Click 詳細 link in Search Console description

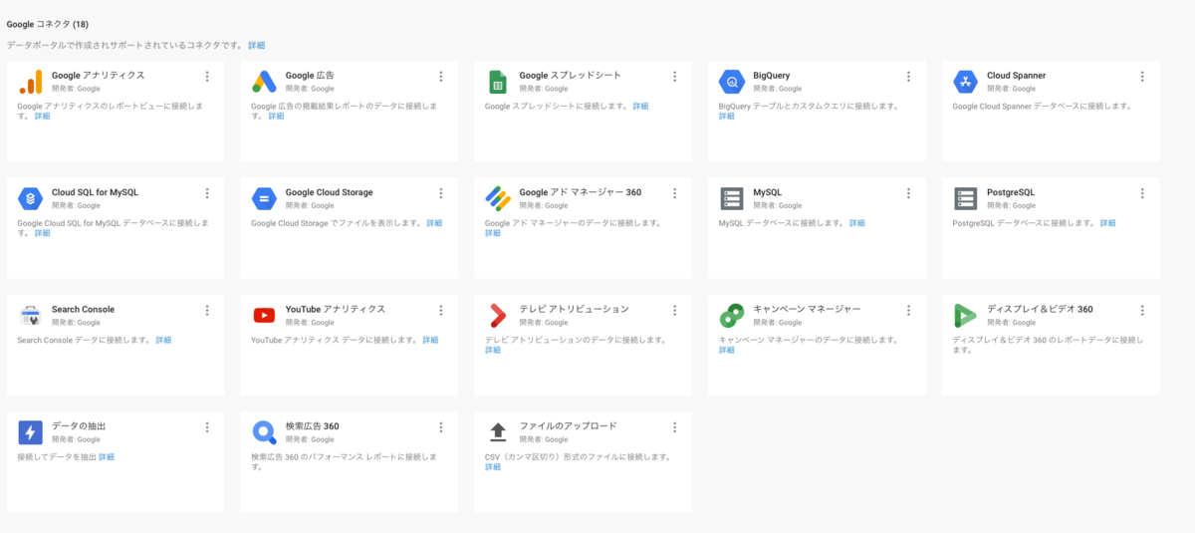click(x=162, y=340)
